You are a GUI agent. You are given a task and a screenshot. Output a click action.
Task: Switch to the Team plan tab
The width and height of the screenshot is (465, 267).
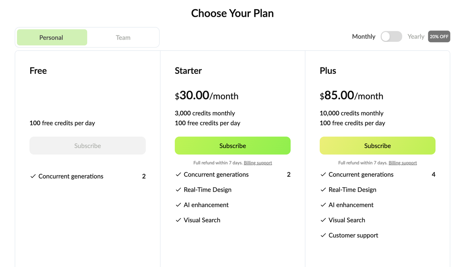(x=123, y=37)
